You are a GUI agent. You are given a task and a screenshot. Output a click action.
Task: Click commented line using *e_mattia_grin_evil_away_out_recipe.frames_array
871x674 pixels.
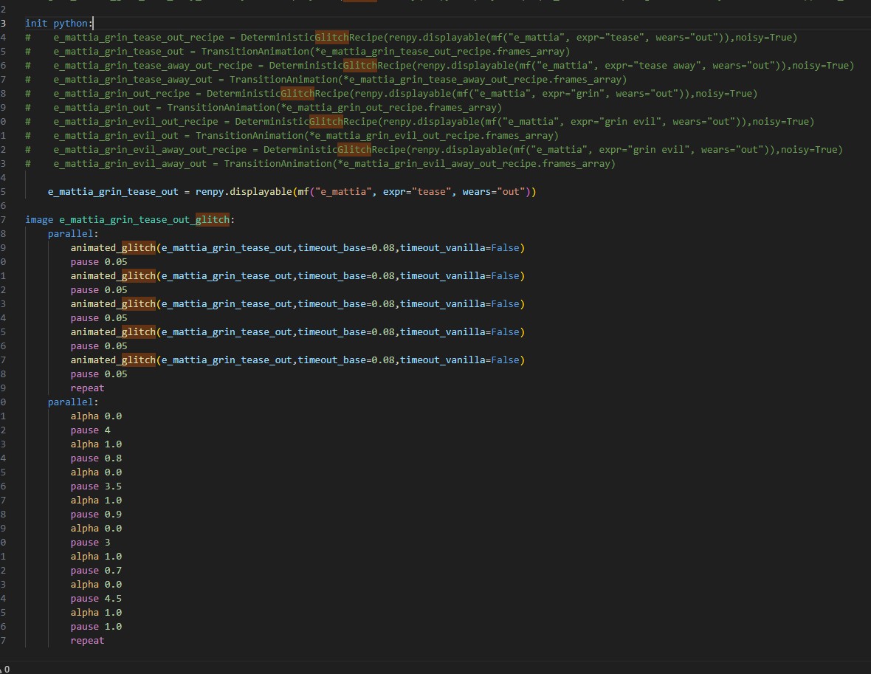320,163
